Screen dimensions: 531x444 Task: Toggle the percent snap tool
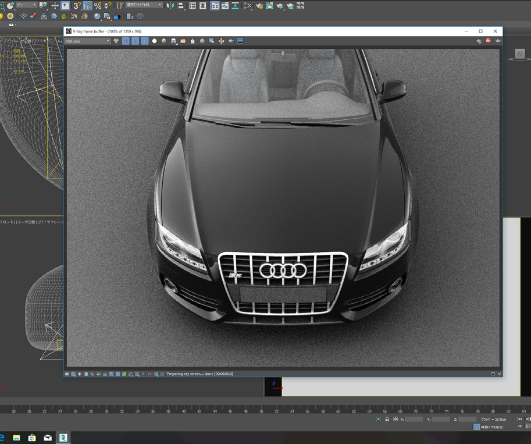[98, 6]
